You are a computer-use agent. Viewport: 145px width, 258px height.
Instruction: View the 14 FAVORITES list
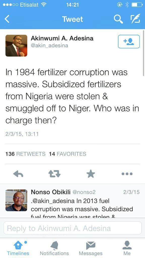tap(67, 154)
